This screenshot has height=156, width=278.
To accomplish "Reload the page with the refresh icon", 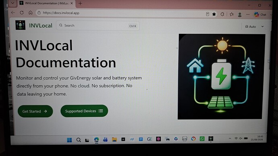I will pyautogui.click(x=22, y=13).
